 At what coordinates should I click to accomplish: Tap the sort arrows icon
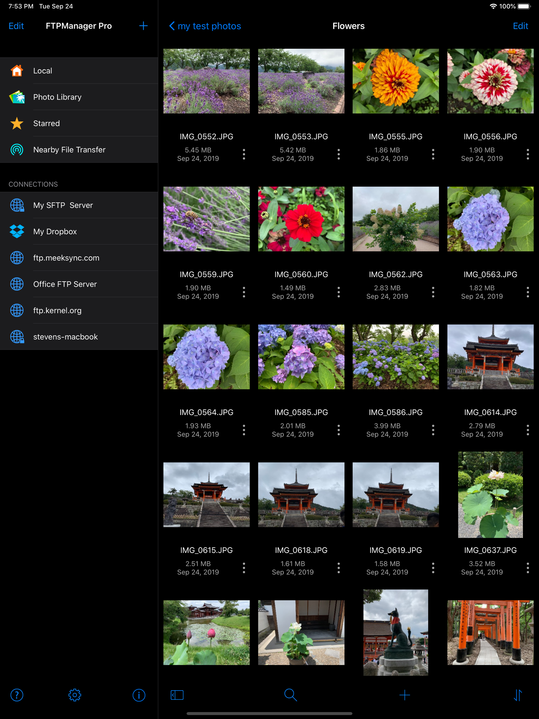point(518,695)
